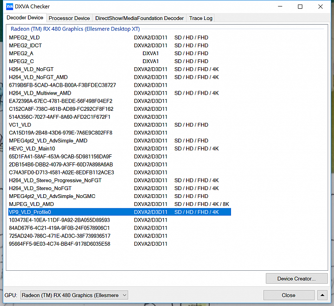Open the Trace Log tab

[201, 18]
